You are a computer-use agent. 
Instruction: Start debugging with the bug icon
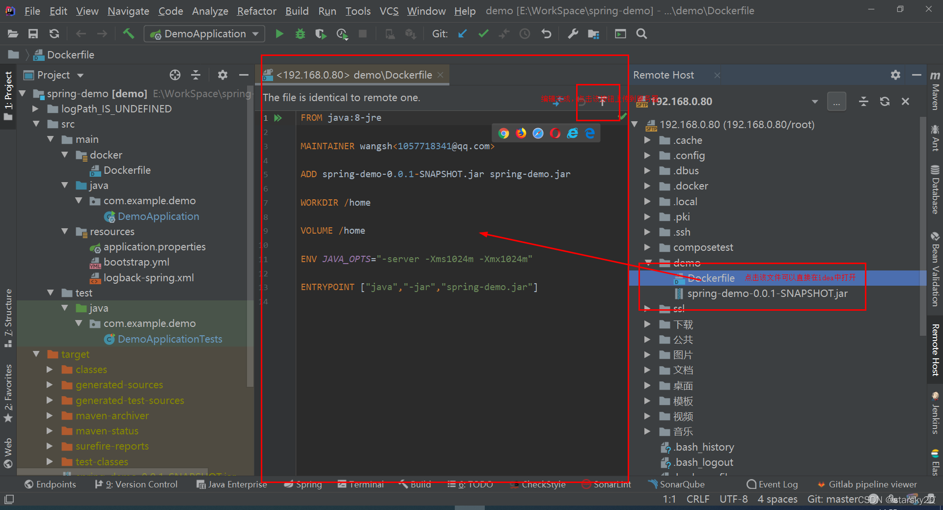tap(300, 34)
